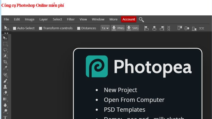Image resolution: width=212 pixels, height=119 pixels.
Task: Enable Transform controls checkbox
Action: (x=41, y=28)
